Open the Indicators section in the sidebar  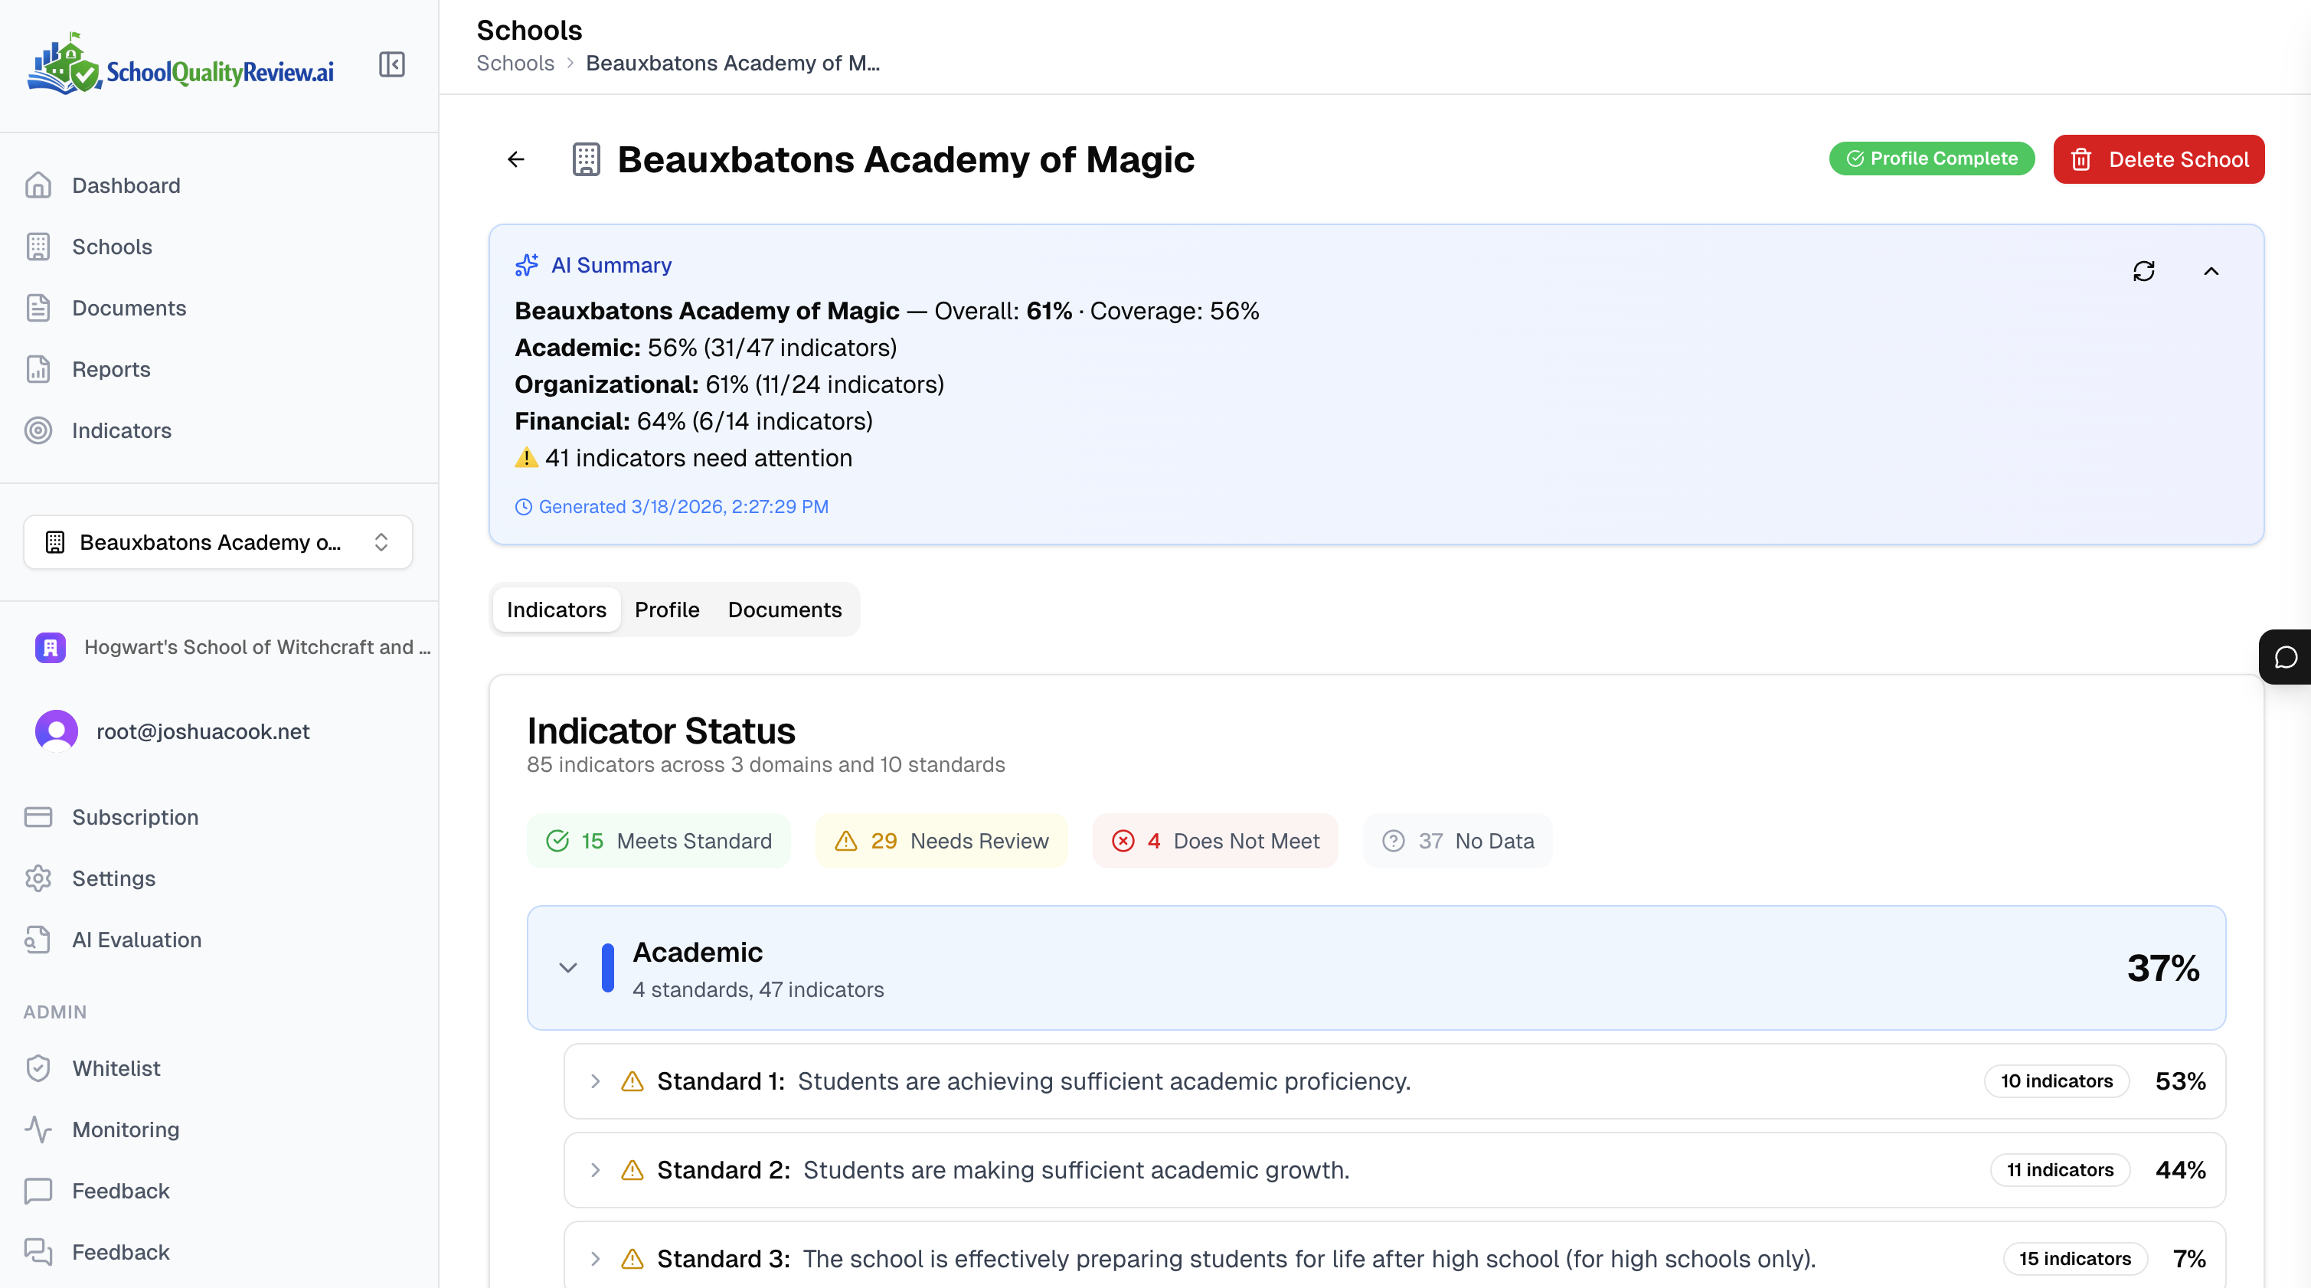[x=122, y=430]
